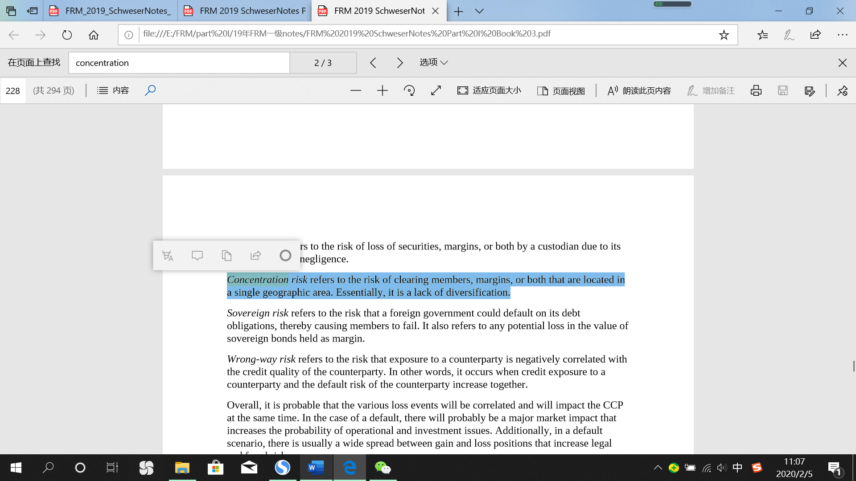Print the PDF document
856x481 pixels.
click(756, 91)
